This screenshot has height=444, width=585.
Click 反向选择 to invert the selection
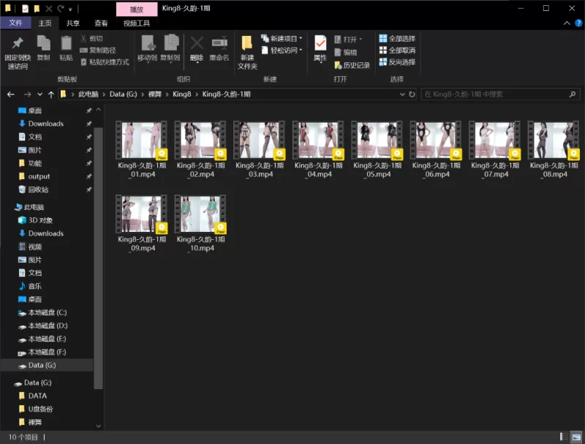click(397, 62)
